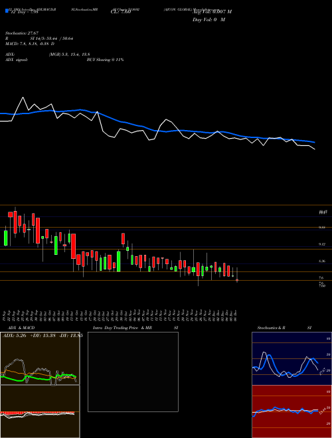Click the 'Stochastics: 27.67' reading
The width and height of the screenshot is (332, 438).
[21, 33]
